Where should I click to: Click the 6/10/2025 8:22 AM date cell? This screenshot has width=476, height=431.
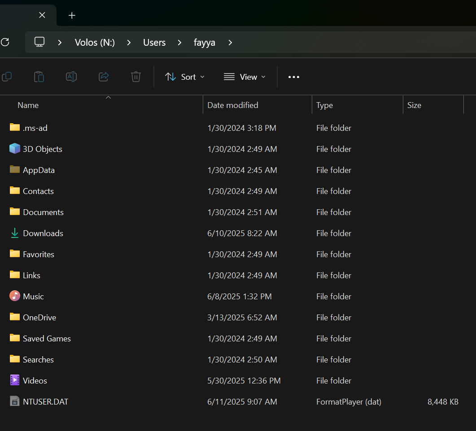pyautogui.click(x=242, y=233)
